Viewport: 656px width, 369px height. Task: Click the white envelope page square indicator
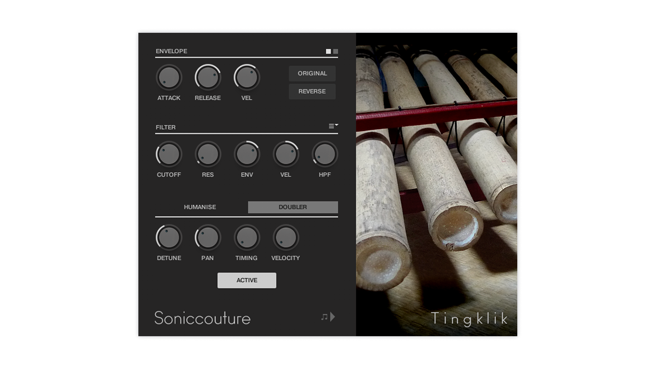[328, 51]
